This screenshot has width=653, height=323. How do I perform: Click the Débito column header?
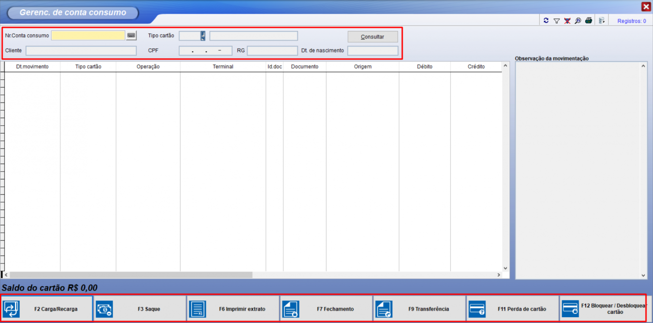point(424,67)
